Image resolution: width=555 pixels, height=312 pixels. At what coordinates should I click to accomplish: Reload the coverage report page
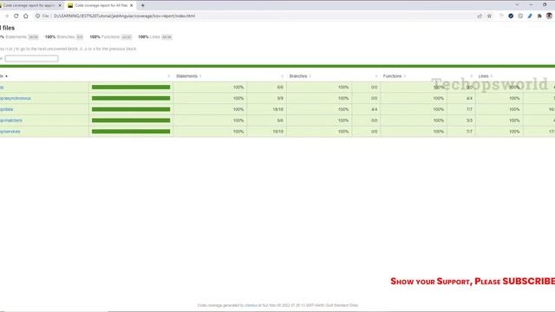pos(16,16)
